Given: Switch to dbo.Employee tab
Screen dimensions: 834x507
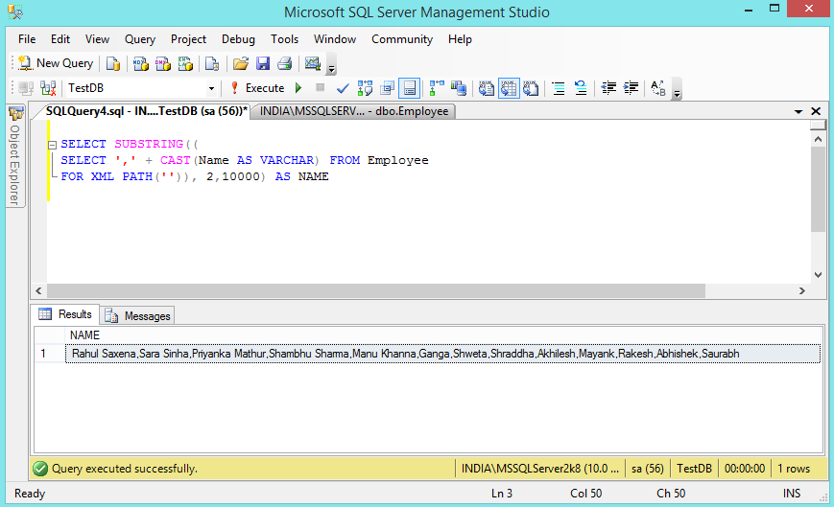Looking at the screenshot, I should [x=354, y=111].
